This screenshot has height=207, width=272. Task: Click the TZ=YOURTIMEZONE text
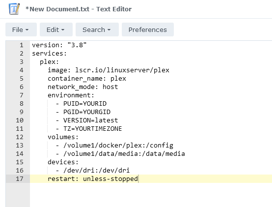point(93,128)
